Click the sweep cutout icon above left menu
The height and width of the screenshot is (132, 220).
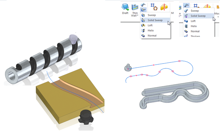pyautogui.click(x=143, y=5)
